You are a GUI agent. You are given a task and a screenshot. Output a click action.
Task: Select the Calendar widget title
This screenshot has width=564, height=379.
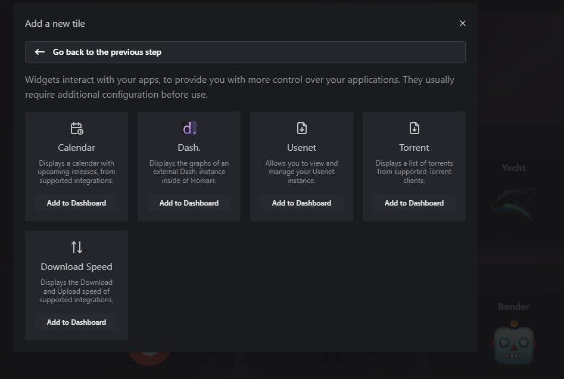76,147
